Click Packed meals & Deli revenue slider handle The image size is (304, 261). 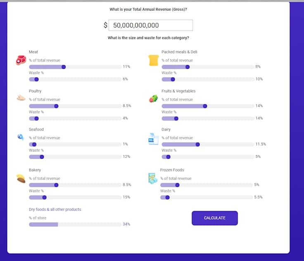coord(188,67)
